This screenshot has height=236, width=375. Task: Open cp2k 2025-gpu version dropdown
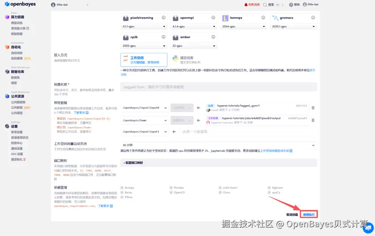(x=144, y=46)
